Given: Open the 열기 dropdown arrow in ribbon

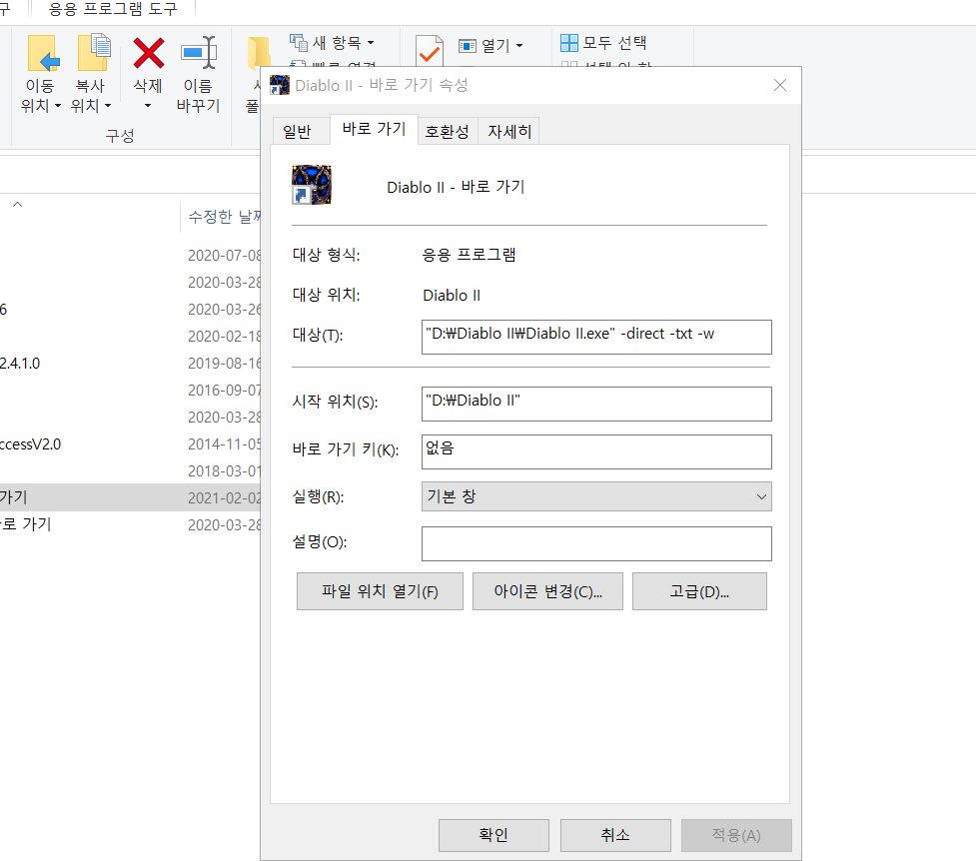Looking at the screenshot, I should 519,46.
